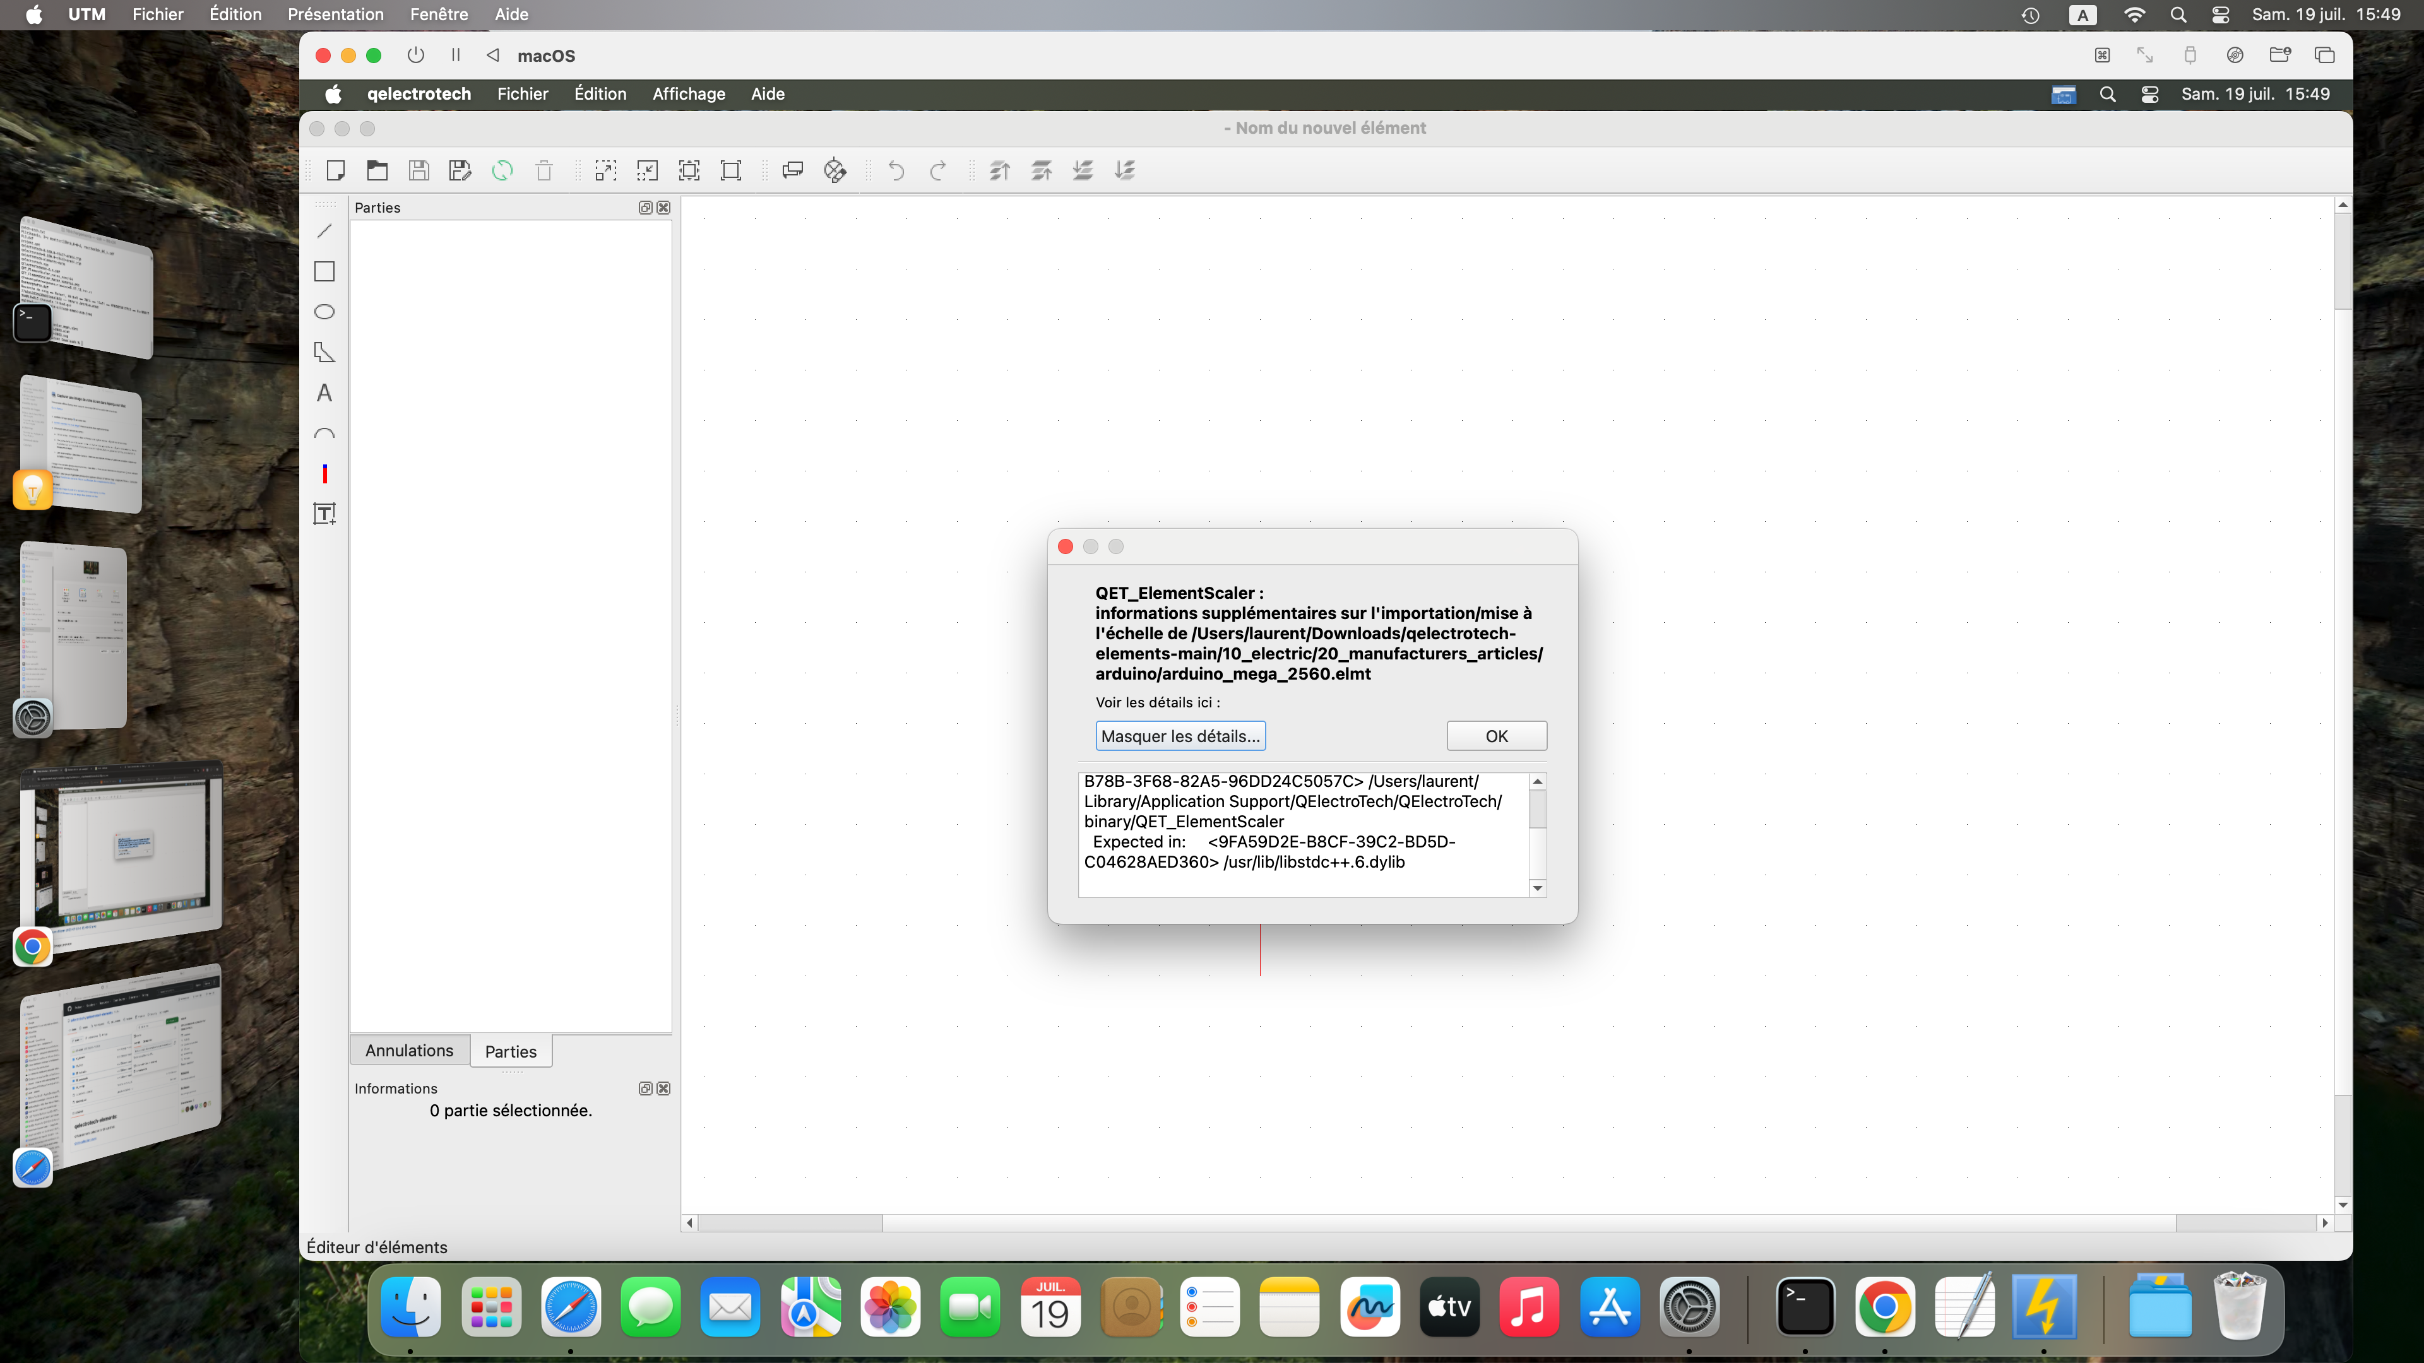The width and height of the screenshot is (2424, 1363).
Task: Close the Informations dock panel
Action: click(x=663, y=1089)
